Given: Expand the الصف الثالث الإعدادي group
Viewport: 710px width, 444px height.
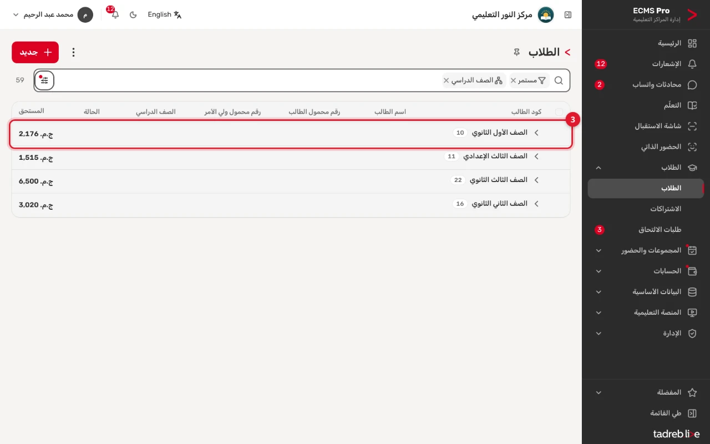Looking at the screenshot, I should coord(536,157).
